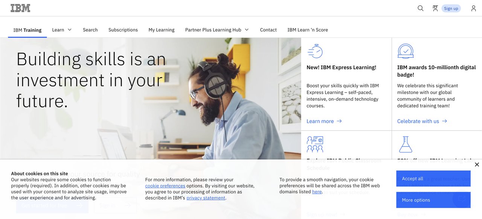Click 'About cookies on this site' heading
The width and height of the screenshot is (482, 219).
coord(40,173)
